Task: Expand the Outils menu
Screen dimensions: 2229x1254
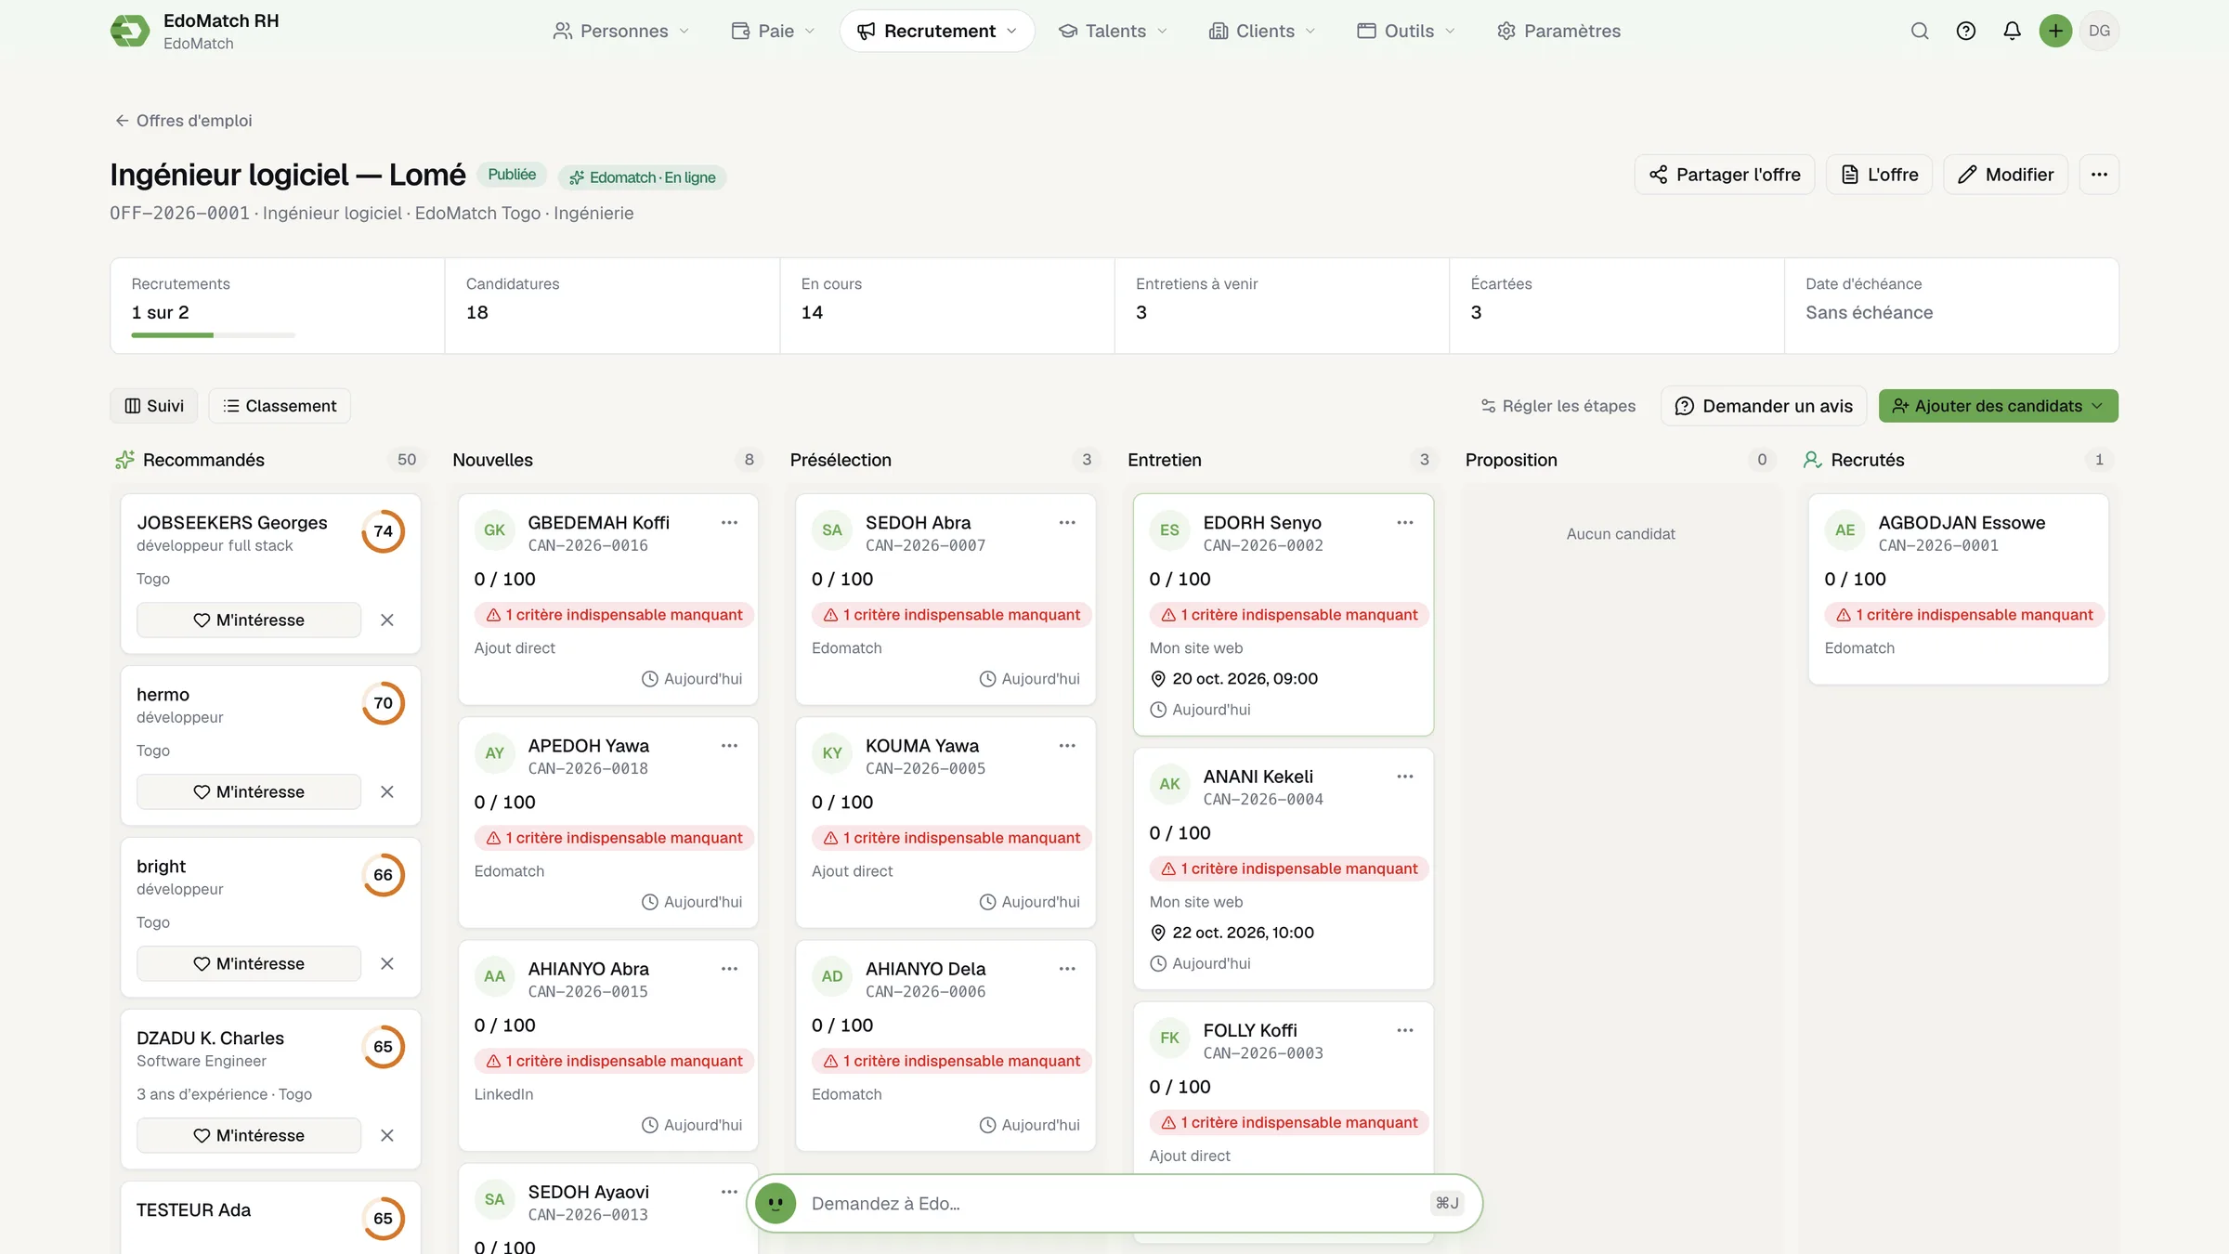Action: [x=1406, y=31]
